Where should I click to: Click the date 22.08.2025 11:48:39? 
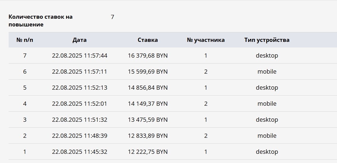tap(80, 136)
